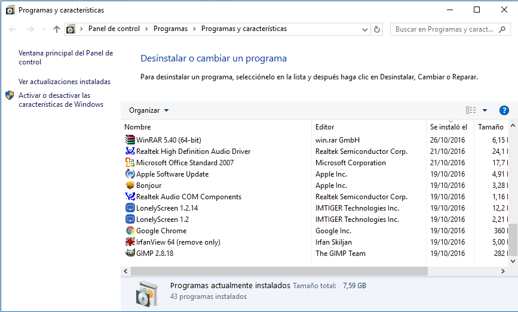Click the scroll up arrow

click(x=513, y=125)
